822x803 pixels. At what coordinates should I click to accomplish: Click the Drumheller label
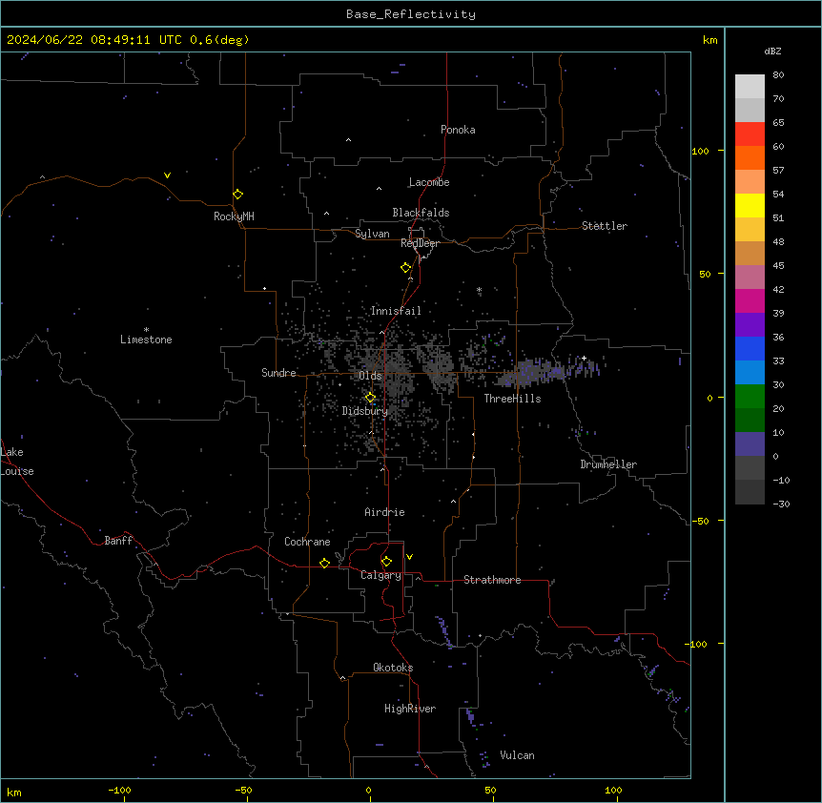(x=608, y=464)
